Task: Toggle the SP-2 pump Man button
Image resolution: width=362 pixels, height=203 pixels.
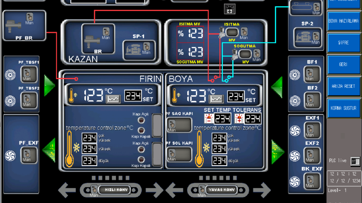Action: point(316,38)
